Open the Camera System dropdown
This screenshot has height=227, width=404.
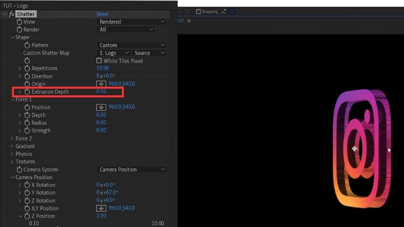[x=132, y=169]
